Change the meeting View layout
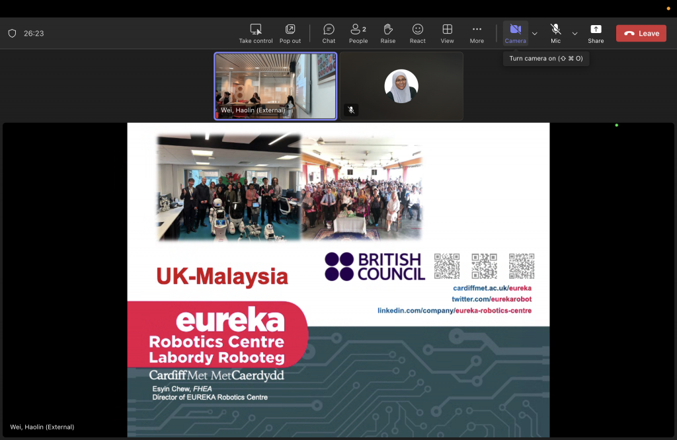Screen dimensions: 677x440 (x=448, y=34)
